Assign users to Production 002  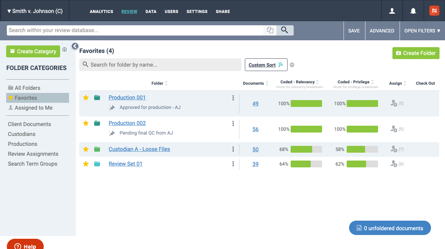394,129
